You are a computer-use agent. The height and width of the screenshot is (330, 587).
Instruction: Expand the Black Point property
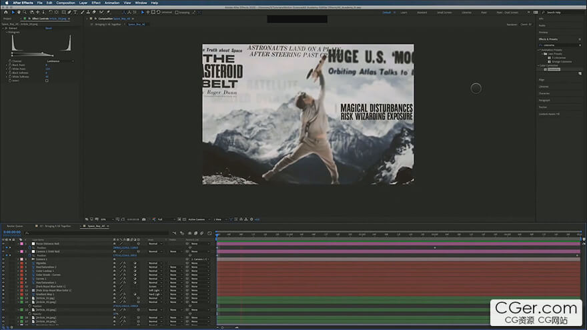tap(7, 65)
